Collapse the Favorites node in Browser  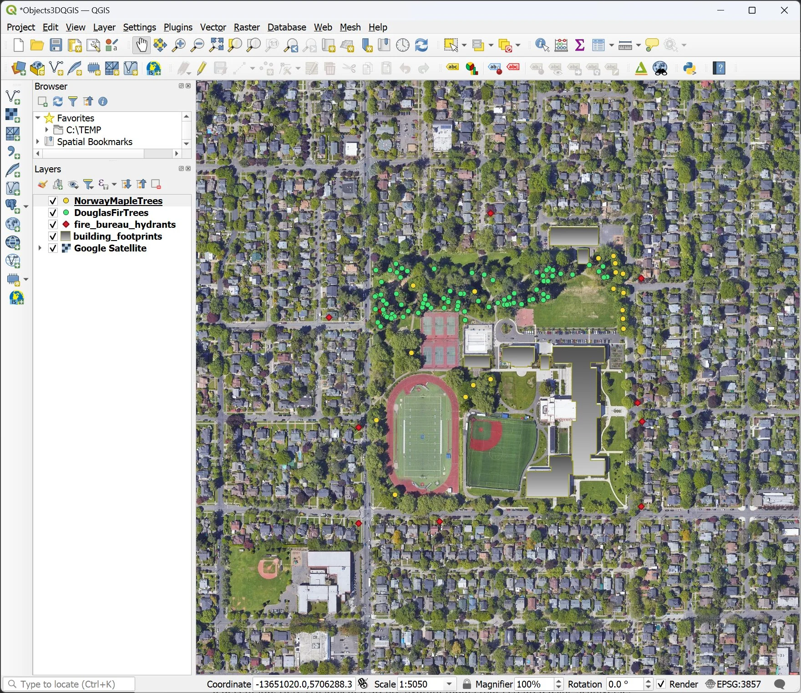click(37, 118)
